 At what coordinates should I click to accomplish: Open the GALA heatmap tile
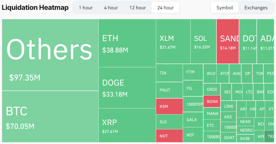click(x=193, y=120)
